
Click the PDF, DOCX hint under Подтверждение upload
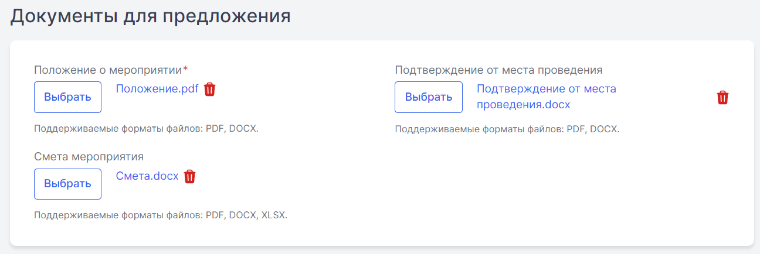507,129
